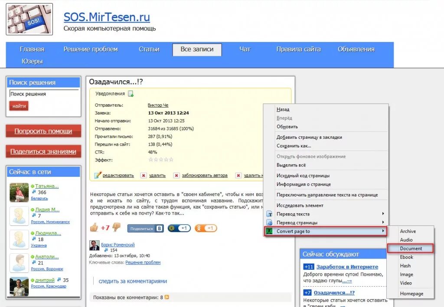Click редактировать link

[x=118, y=175]
